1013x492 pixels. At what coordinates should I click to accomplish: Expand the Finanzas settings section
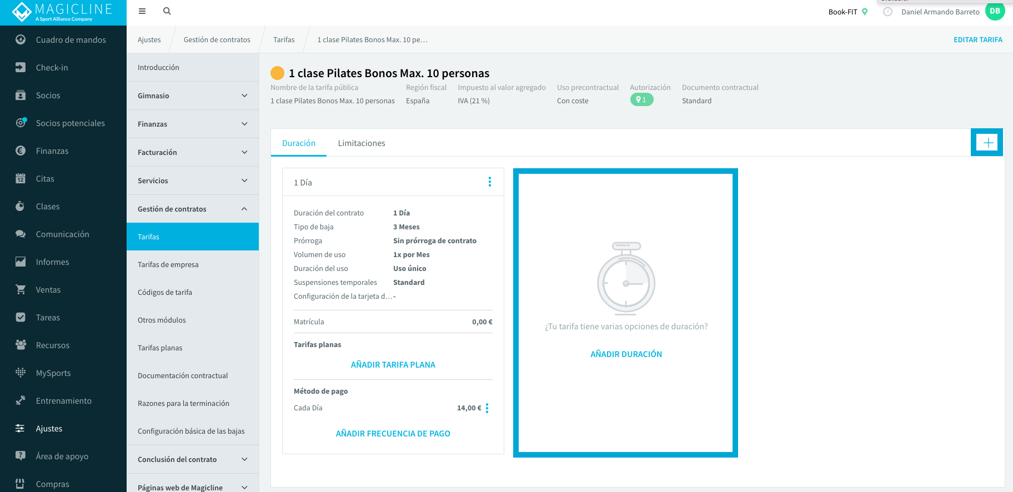click(x=193, y=124)
